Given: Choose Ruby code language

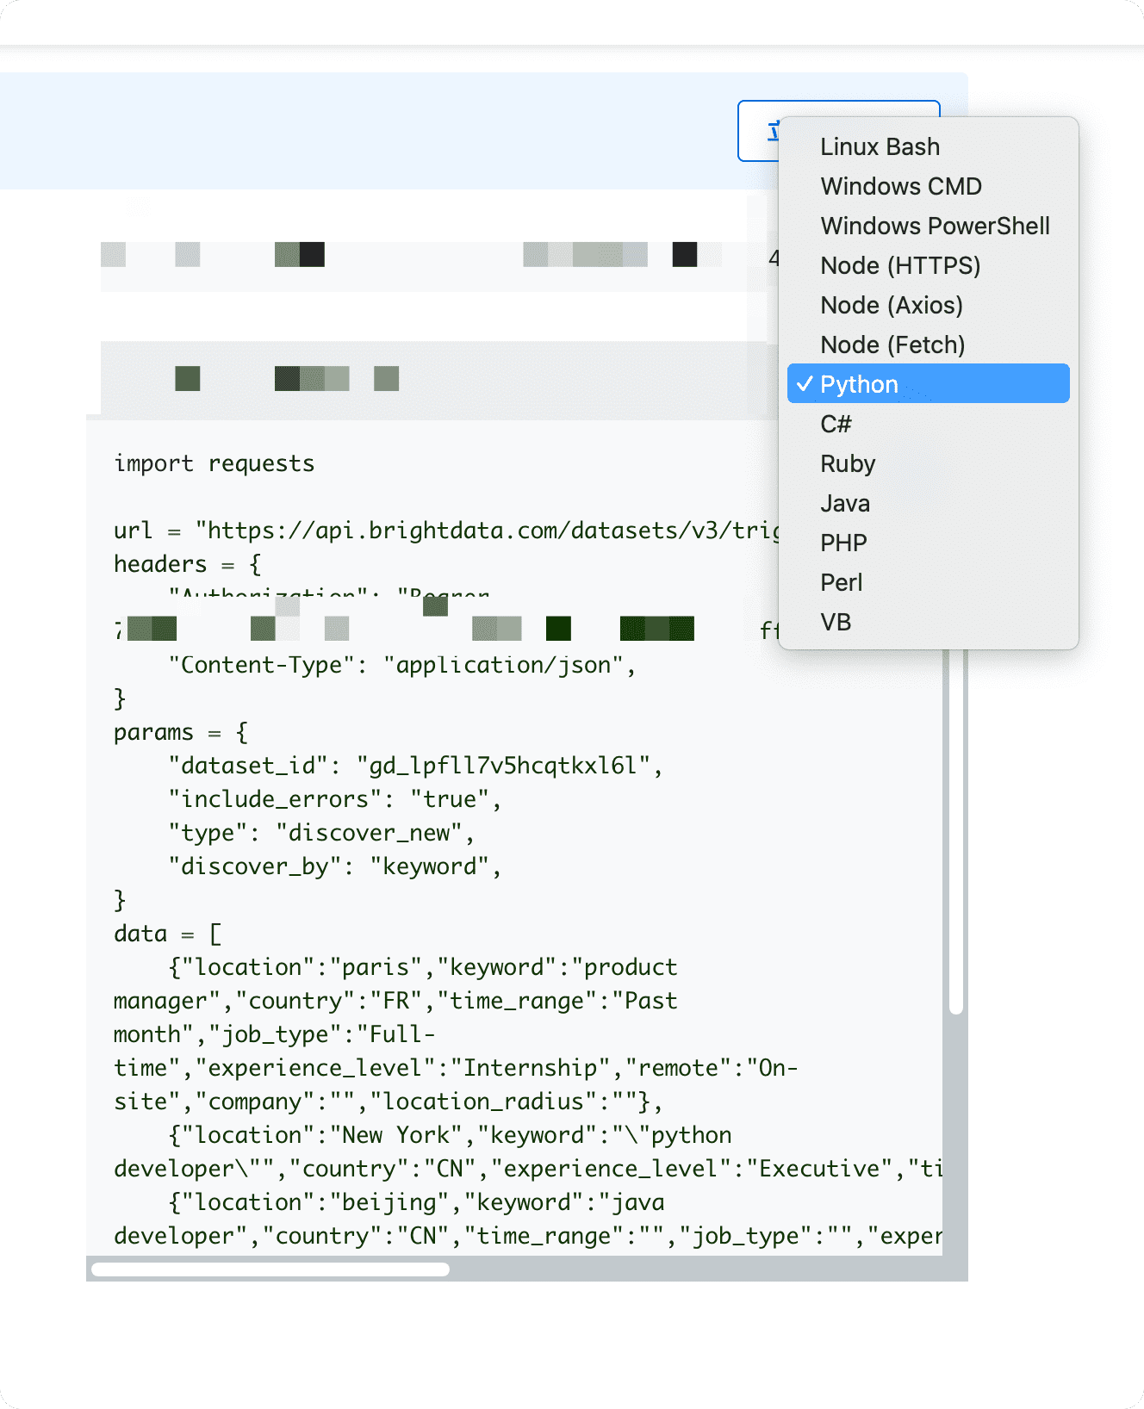Looking at the screenshot, I should coord(928,464).
